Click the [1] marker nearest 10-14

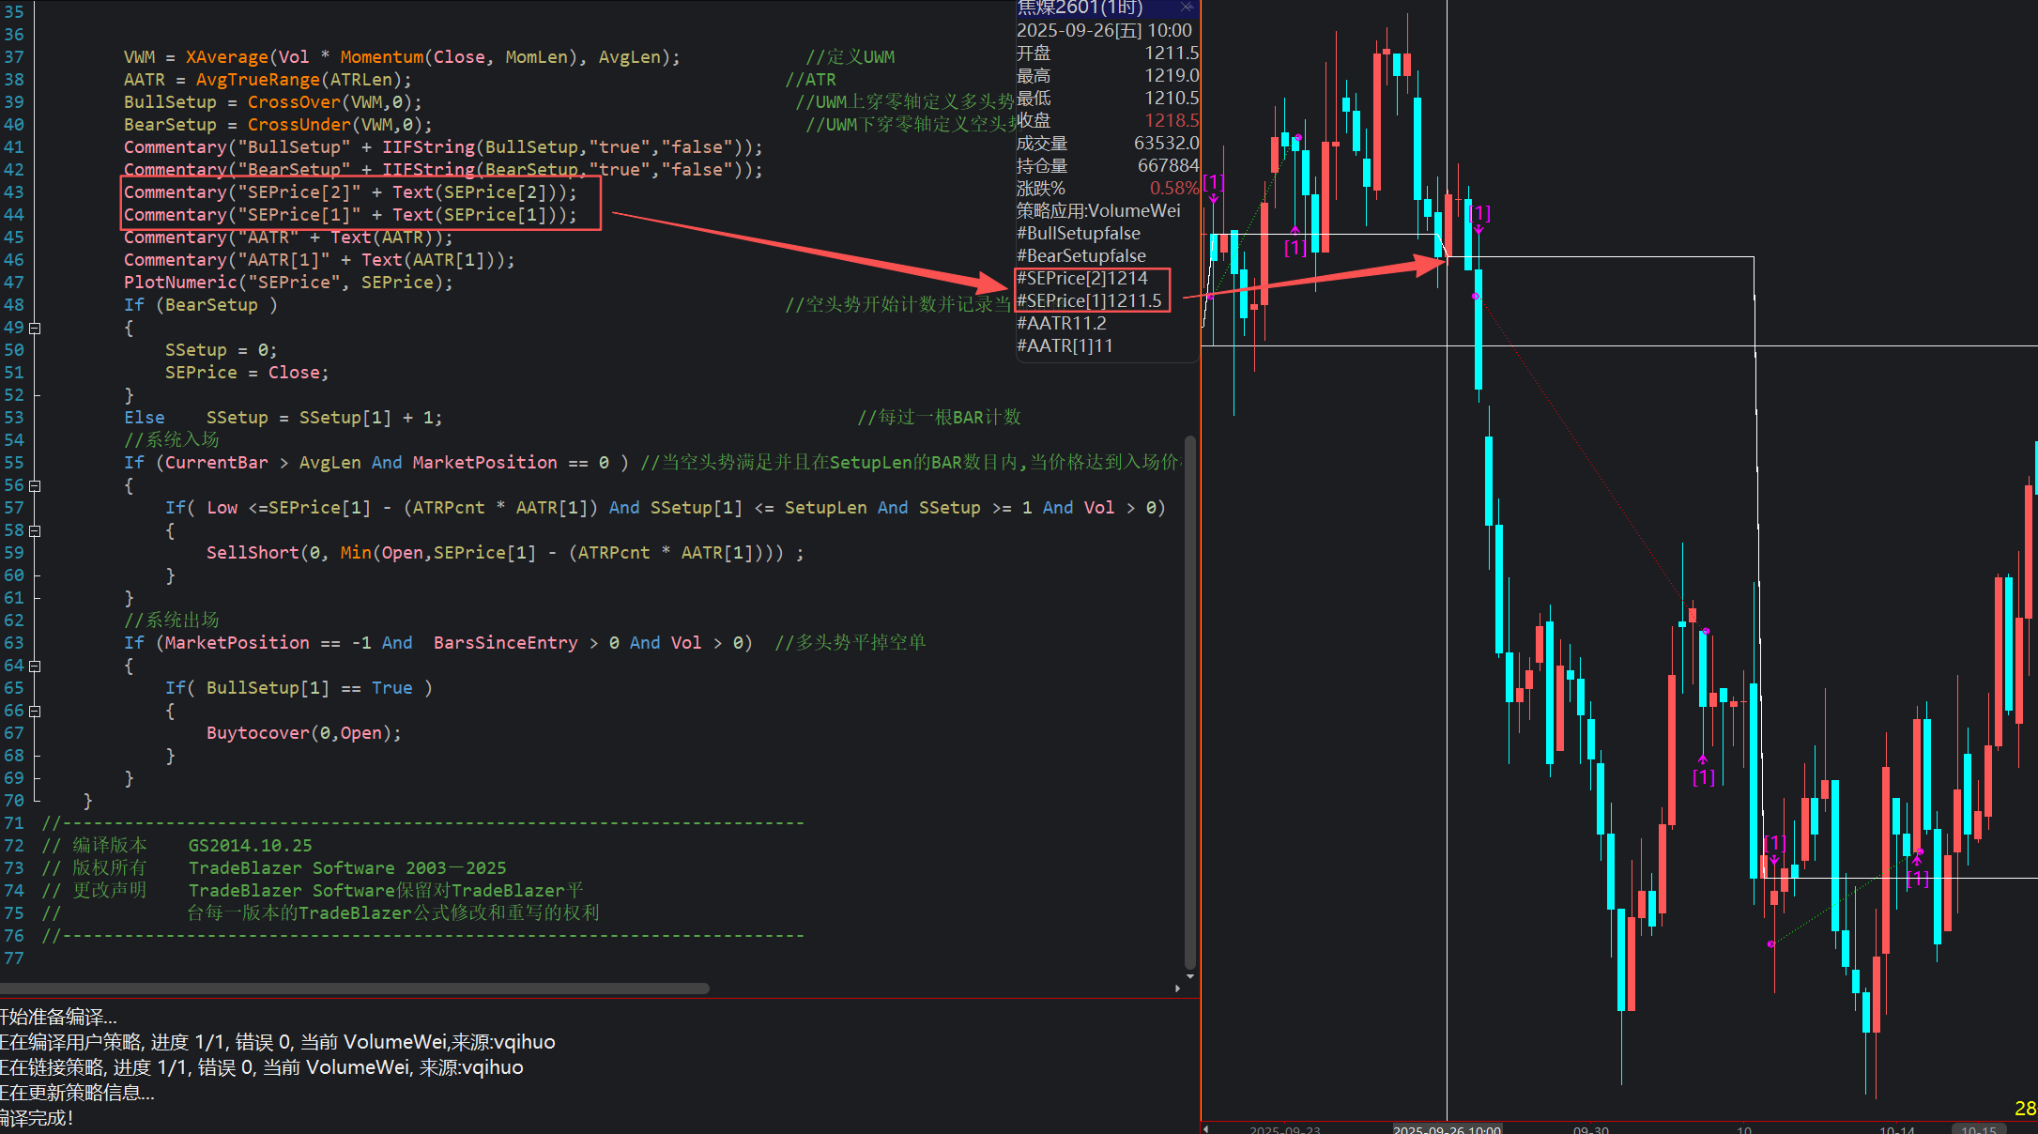[x=1917, y=879]
